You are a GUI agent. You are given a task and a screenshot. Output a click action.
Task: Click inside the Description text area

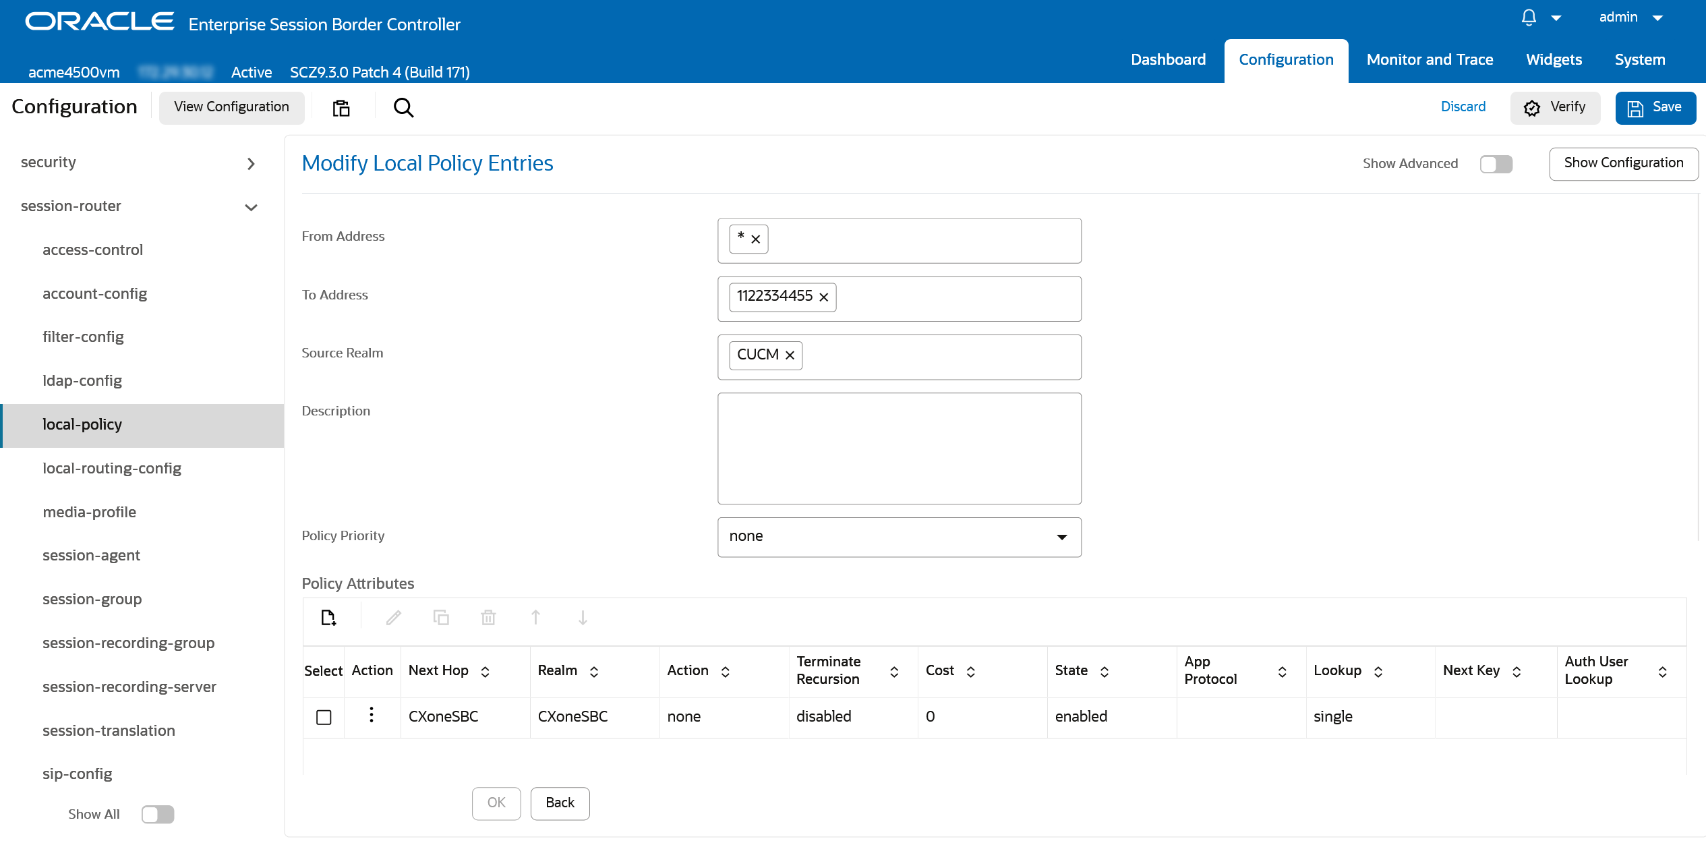[900, 448]
